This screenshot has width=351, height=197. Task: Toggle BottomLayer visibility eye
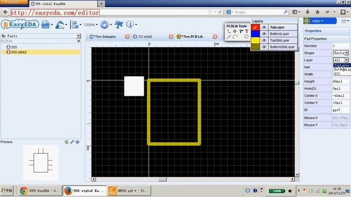tap(264, 34)
